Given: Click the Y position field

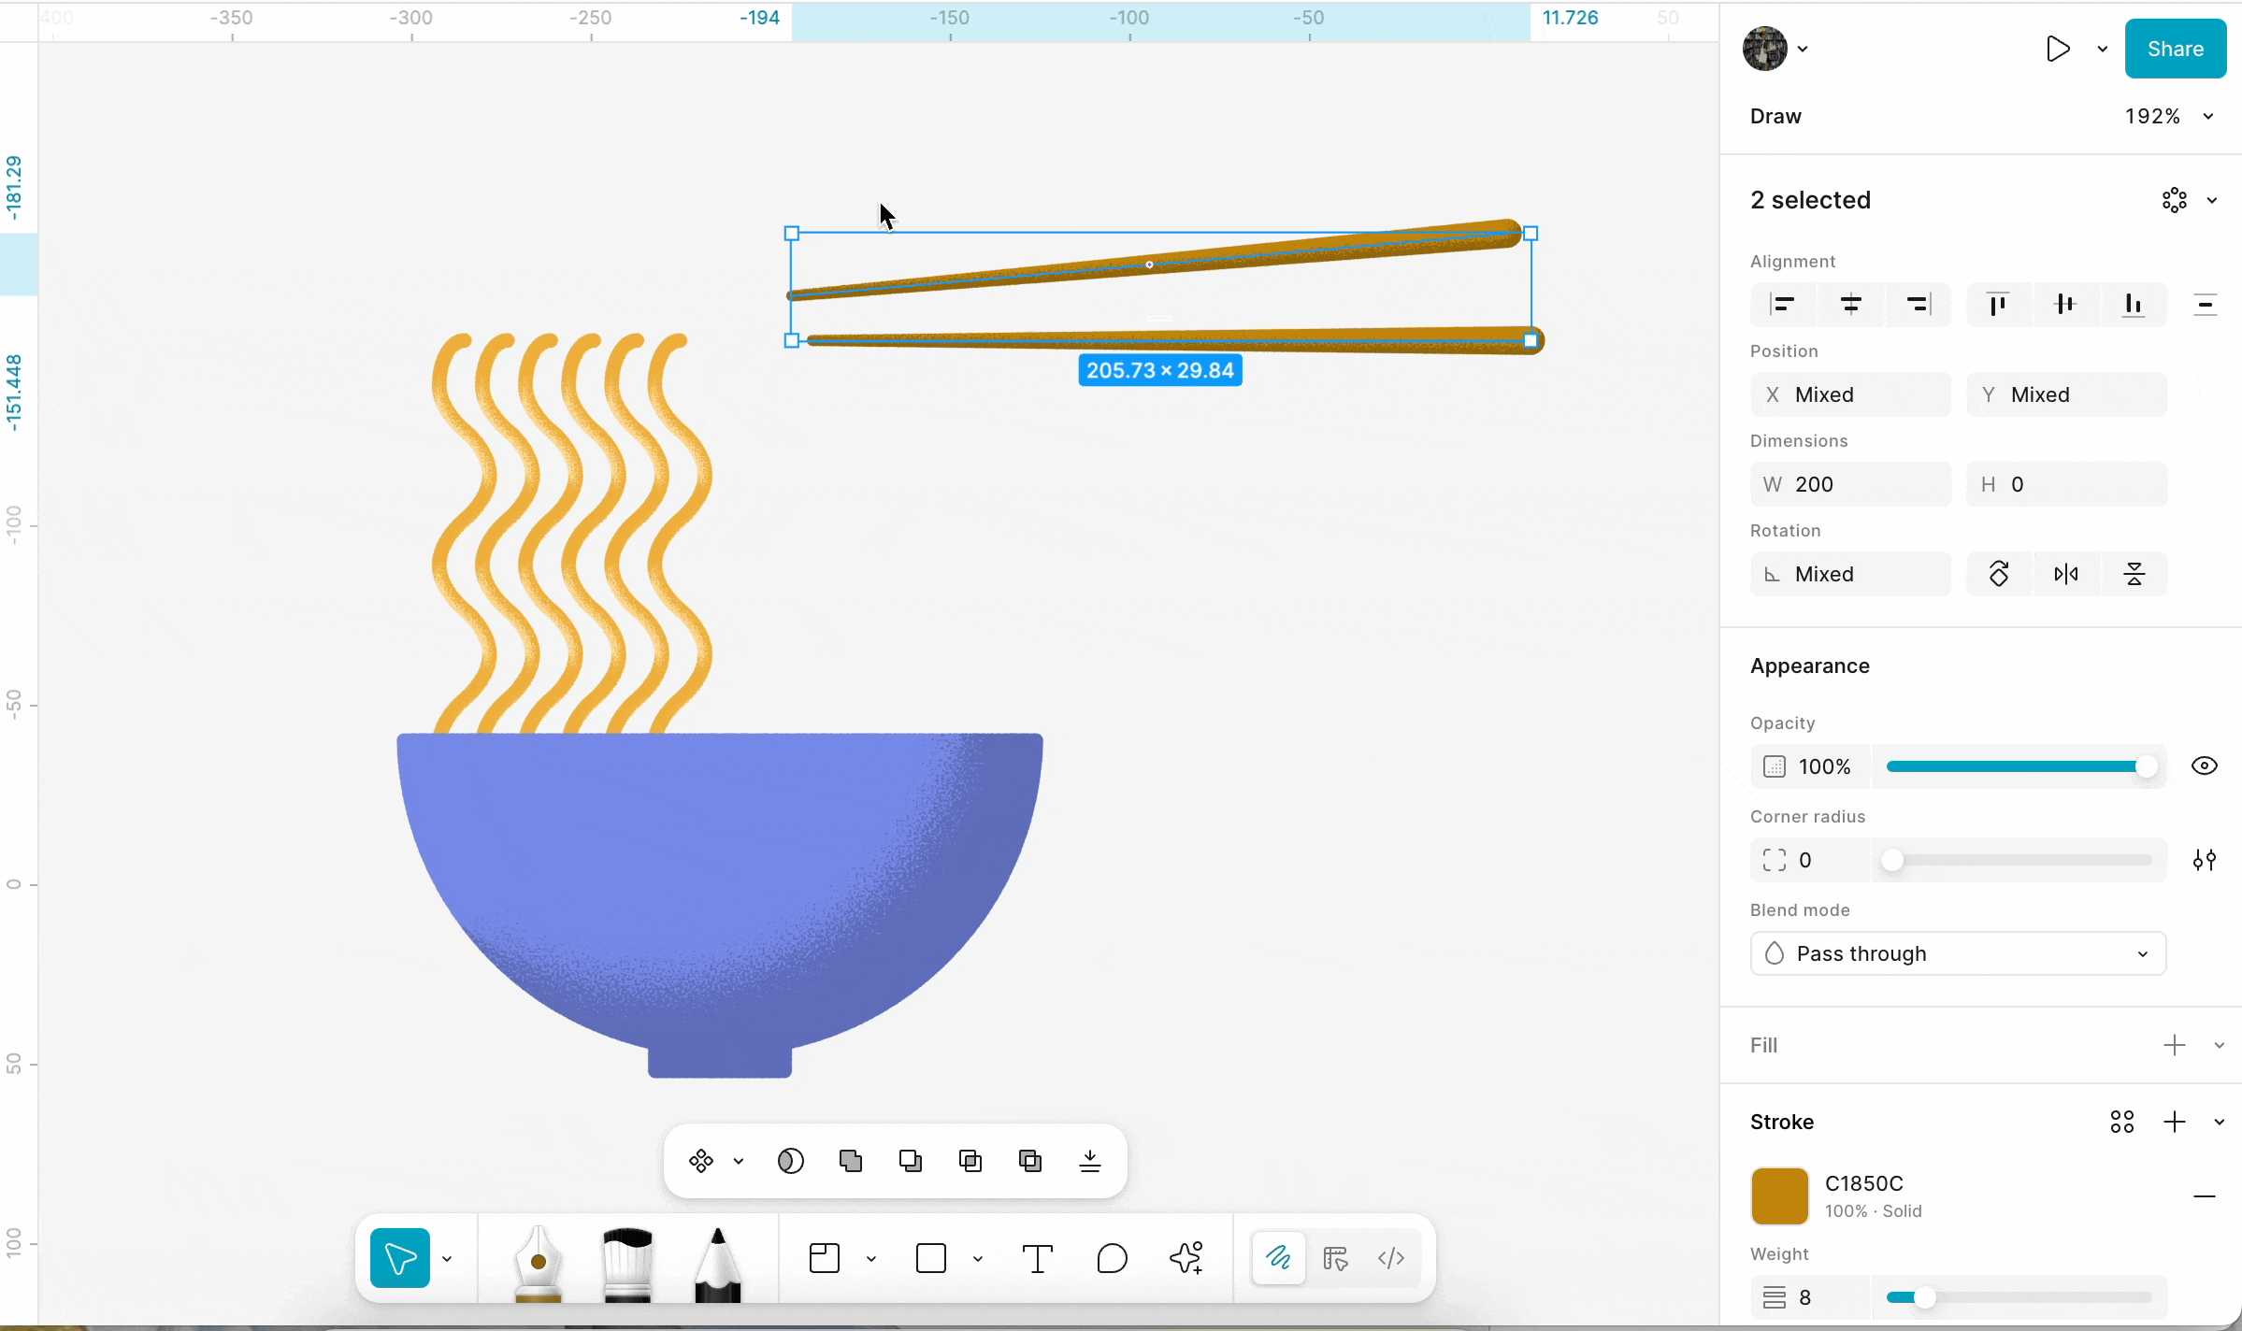Looking at the screenshot, I should pos(2066,394).
